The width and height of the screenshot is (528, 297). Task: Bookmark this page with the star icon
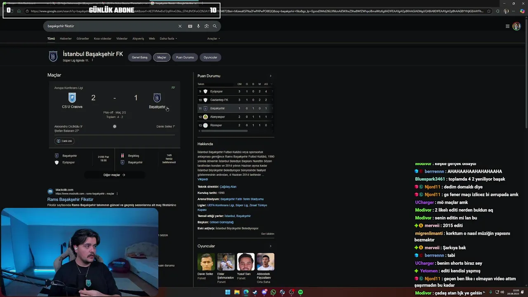489,11
